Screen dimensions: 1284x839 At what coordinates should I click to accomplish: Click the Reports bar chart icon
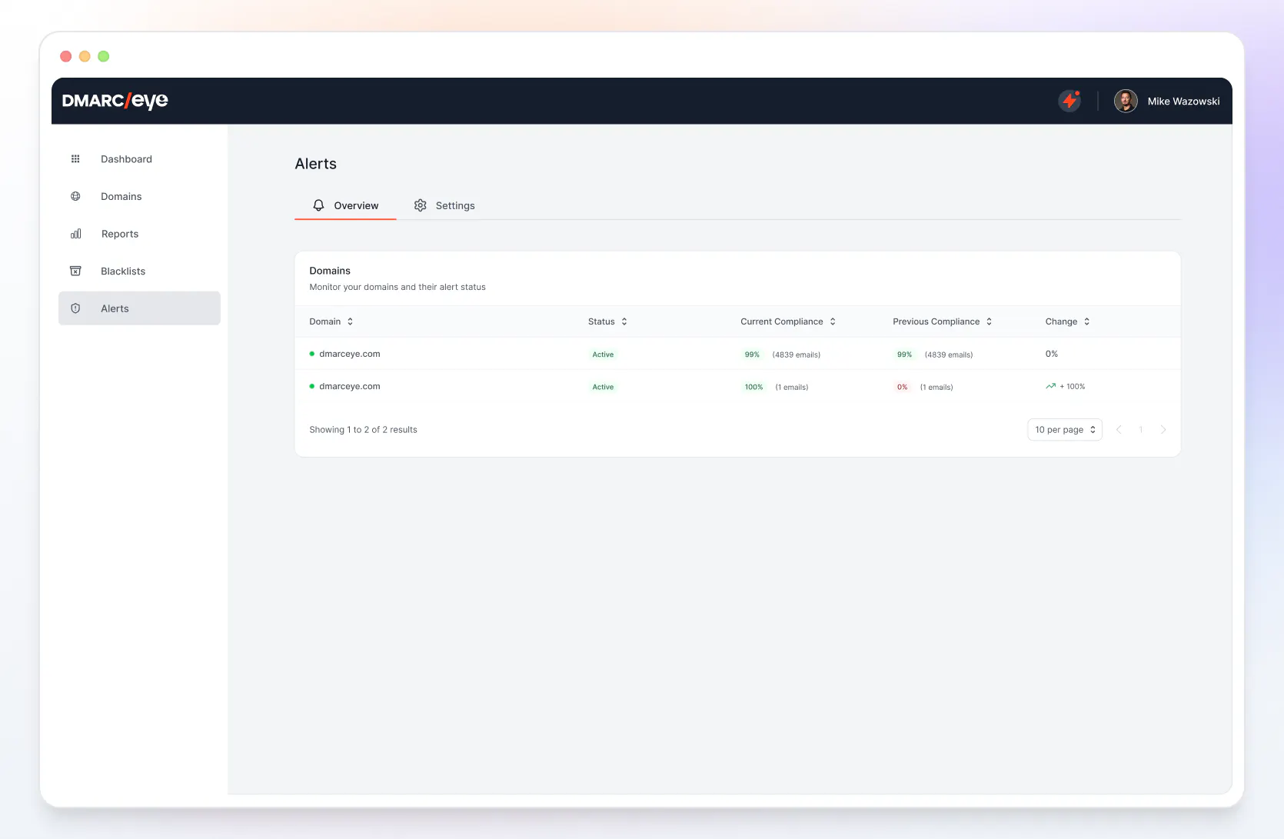click(75, 234)
